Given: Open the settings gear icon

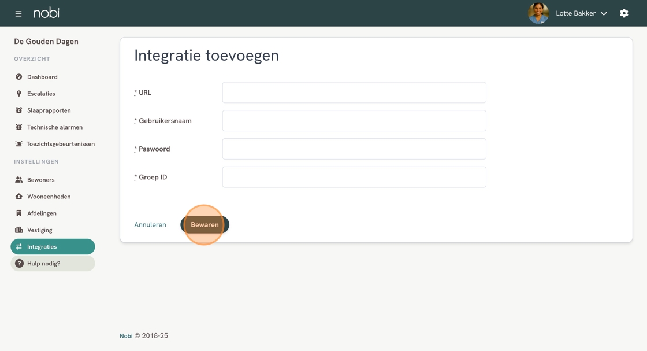Looking at the screenshot, I should pyautogui.click(x=624, y=13).
